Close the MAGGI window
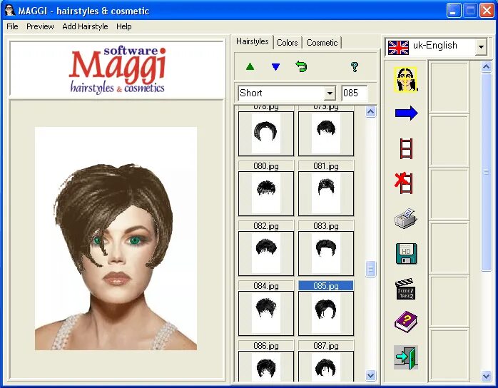 tap(487, 11)
